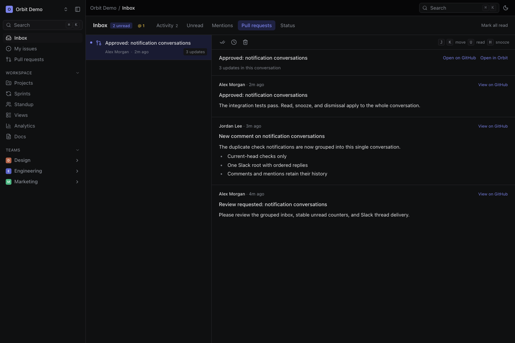Focus the top-right Search field

point(459,8)
